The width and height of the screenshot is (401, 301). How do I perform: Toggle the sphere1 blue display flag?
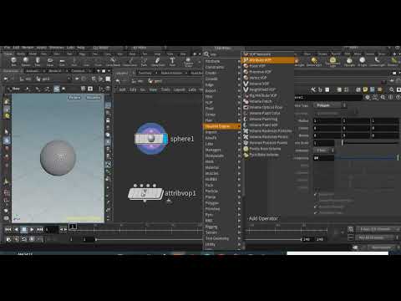[x=165, y=139]
